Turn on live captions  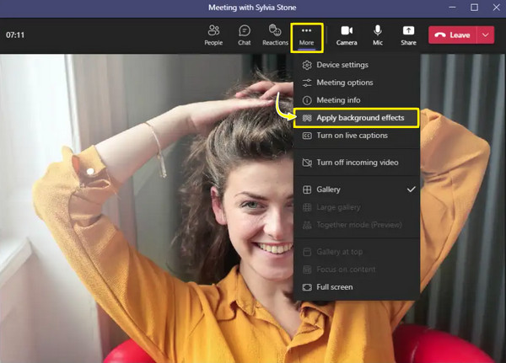(x=357, y=136)
